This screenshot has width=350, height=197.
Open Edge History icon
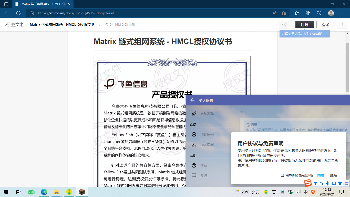point(319,13)
